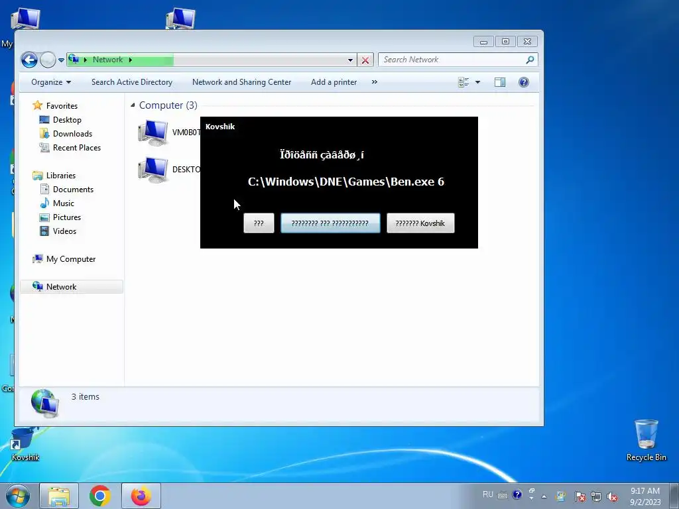Viewport: 679px width, 509px height.
Task: Select Recent Places in Favorites
Action: click(x=70, y=147)
